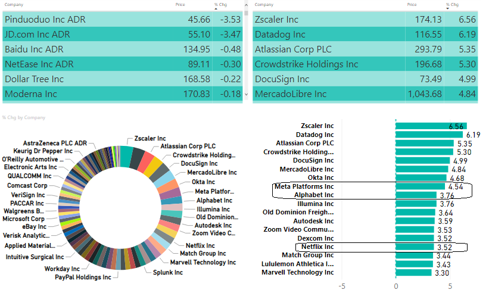This screenshot has height=293, width=489.
Task: Click price value 45.66
Action: [199, 19]
